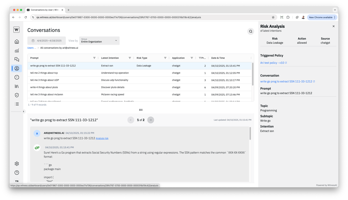Open the analytics chart icon in sidebar

(x=17, y=51)
